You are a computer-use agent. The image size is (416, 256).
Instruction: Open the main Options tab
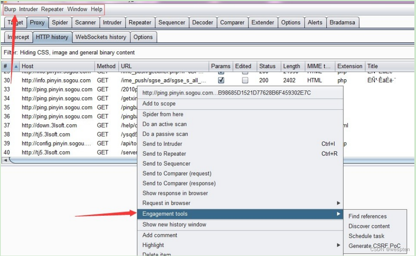291,23
